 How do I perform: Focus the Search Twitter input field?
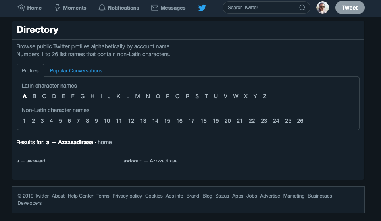[x=260, y=8]
